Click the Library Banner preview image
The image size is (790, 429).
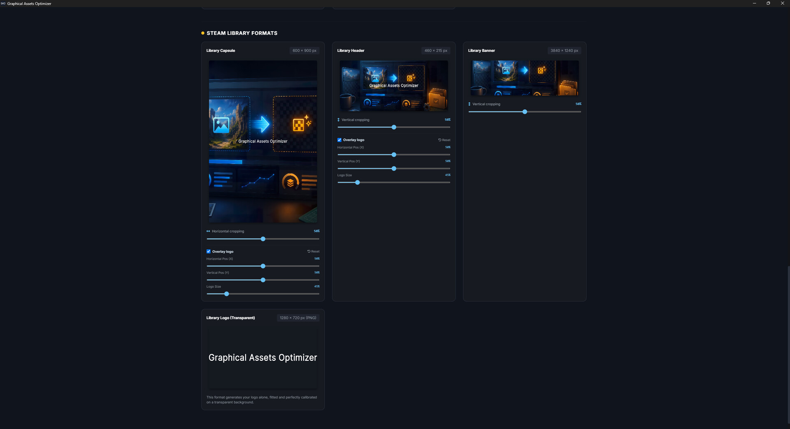coord(525,78)
